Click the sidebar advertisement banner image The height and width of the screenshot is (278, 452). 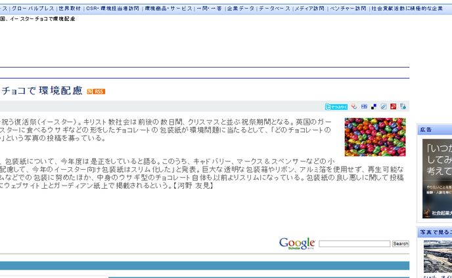[437, 178]
